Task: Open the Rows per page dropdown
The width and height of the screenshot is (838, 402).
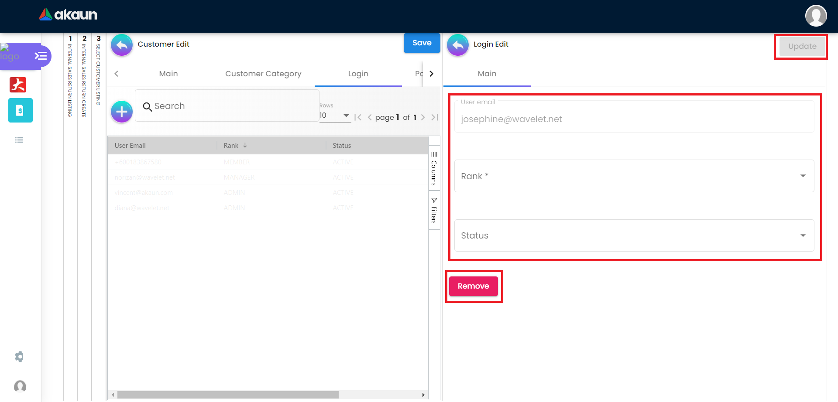Action: (335, 116)
